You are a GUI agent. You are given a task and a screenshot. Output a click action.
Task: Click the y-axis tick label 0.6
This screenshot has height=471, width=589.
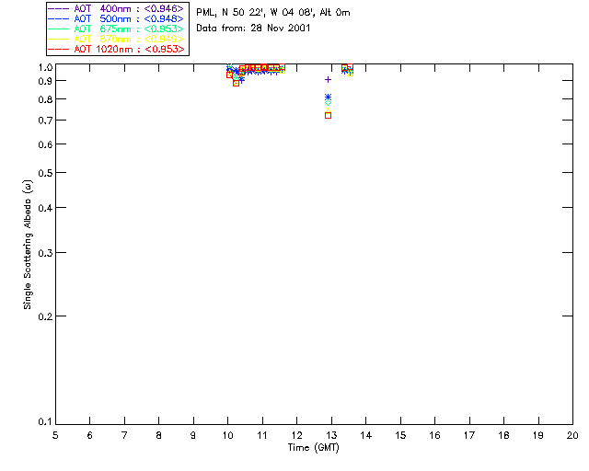(45, 144)
